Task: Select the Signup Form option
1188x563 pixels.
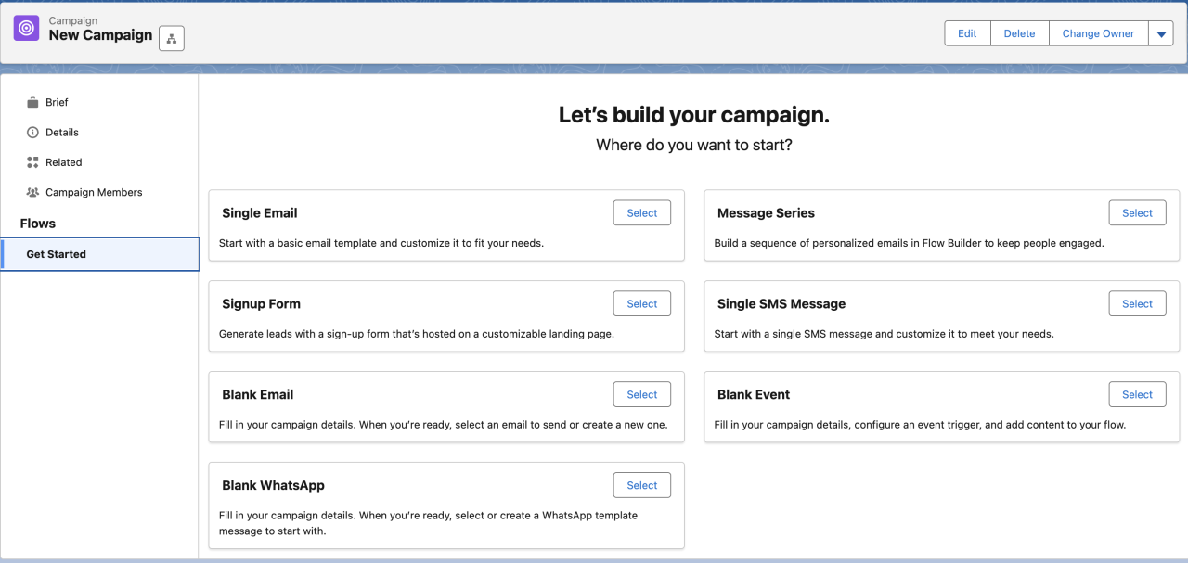Action: [x=641, y=303]
